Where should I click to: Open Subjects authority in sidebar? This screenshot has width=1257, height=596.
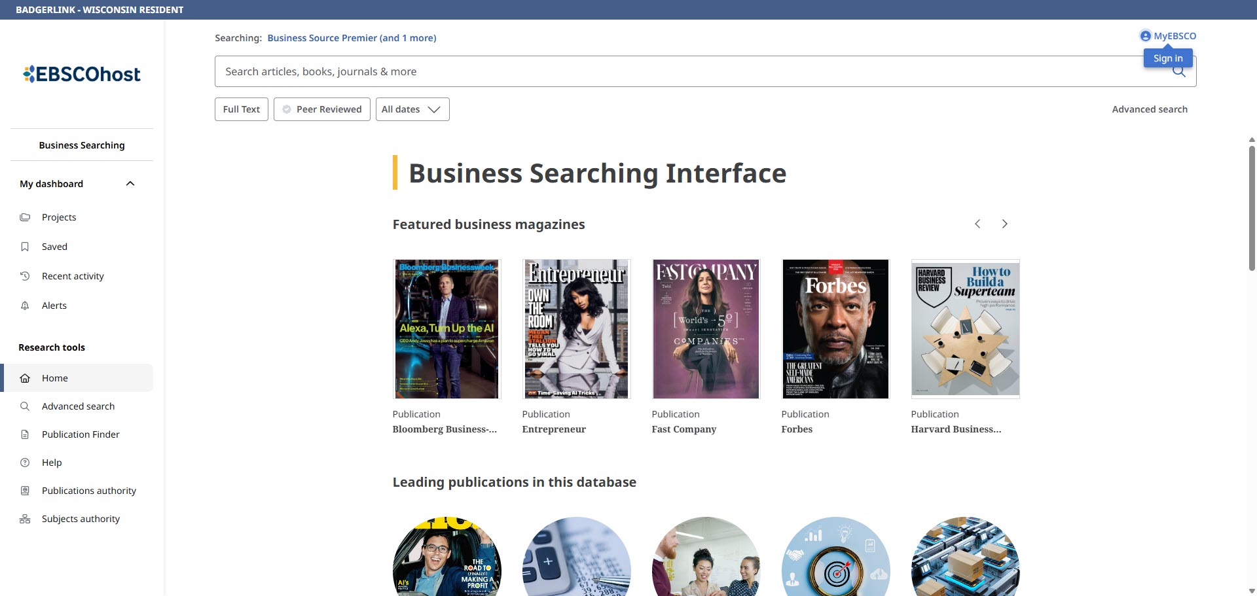[81, 519]
